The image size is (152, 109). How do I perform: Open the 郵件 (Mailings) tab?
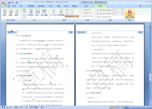(x=51, y=6)
